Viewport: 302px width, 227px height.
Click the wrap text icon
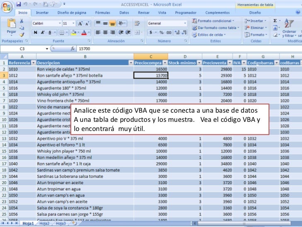137,24
